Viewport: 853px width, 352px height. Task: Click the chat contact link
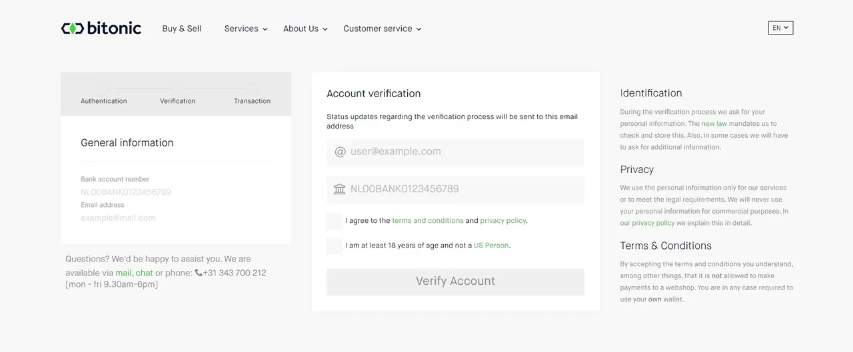pos(145,273)
